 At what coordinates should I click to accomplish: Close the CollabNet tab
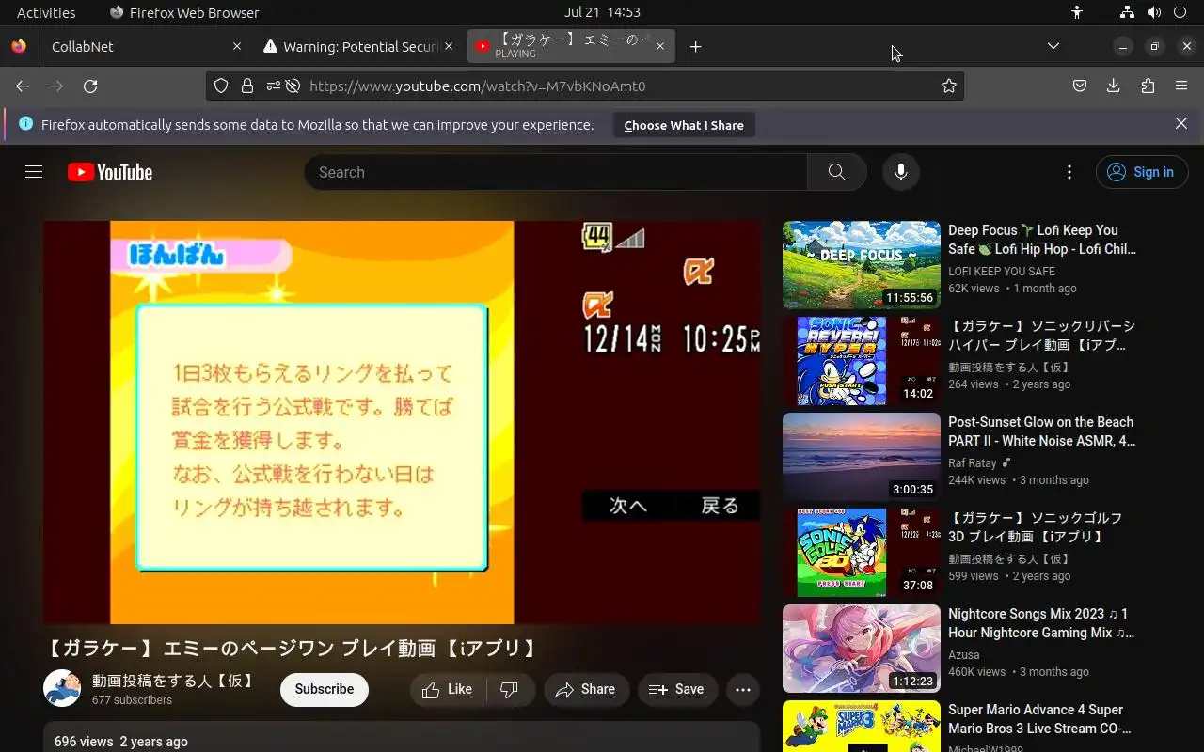237,46
